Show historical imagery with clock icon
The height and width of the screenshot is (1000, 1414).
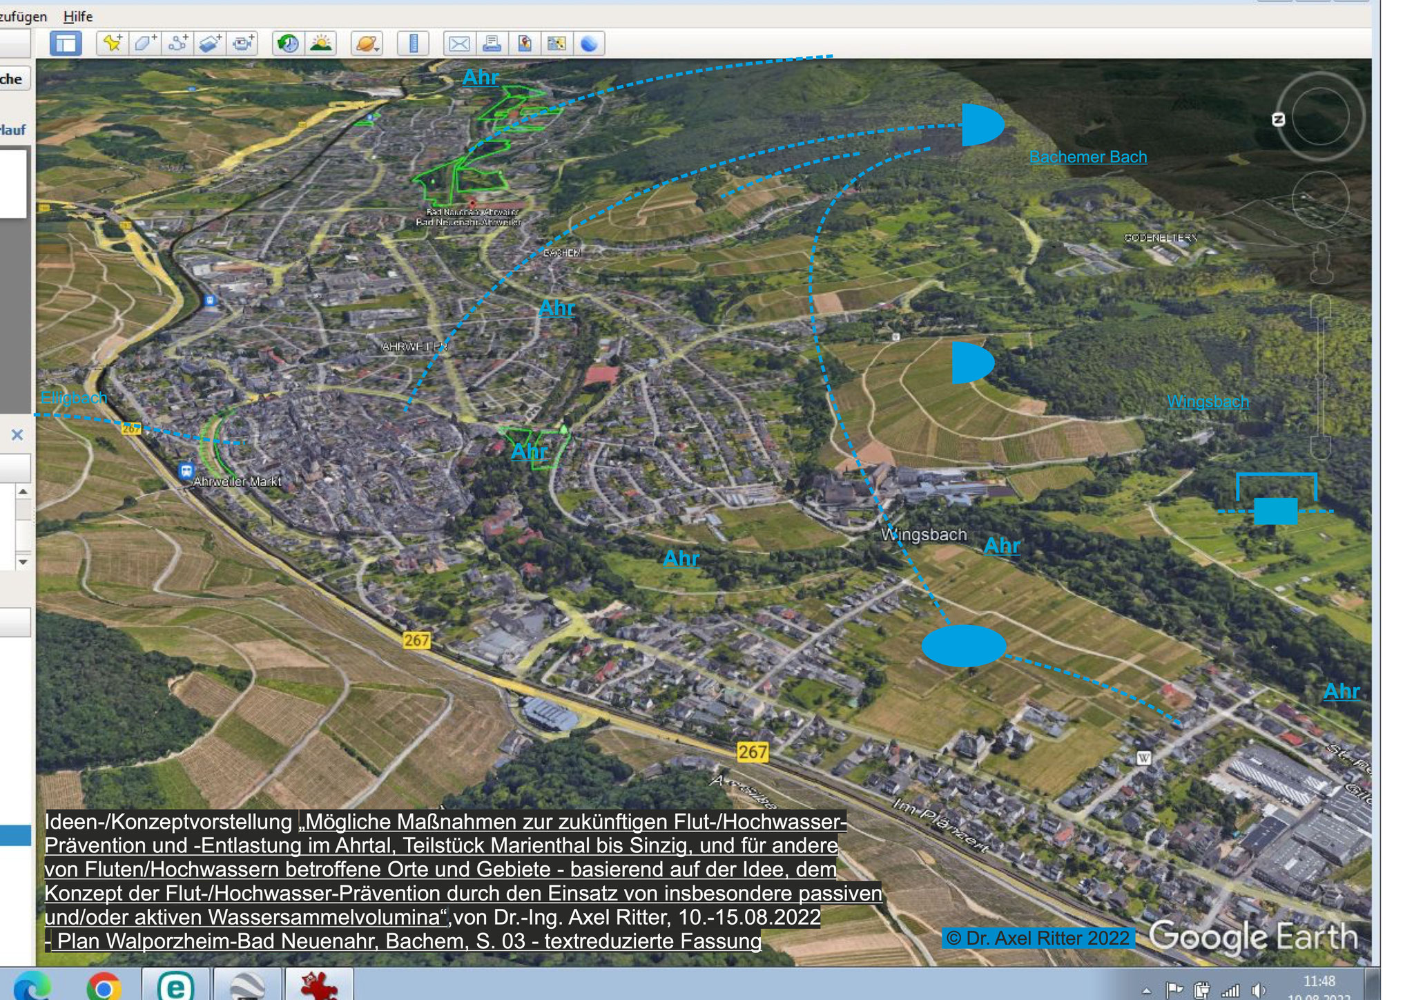[x=288, y=44]
